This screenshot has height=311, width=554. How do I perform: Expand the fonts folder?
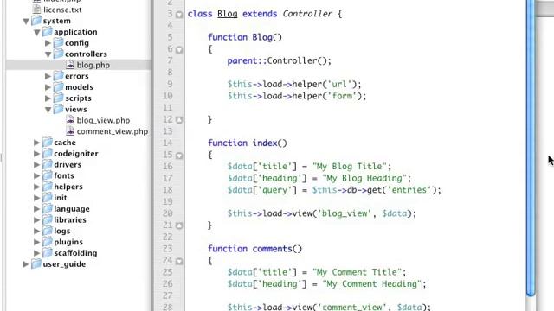coord(36,175)
